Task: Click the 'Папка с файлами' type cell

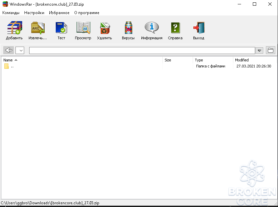Action: click(x=211, y=66)
